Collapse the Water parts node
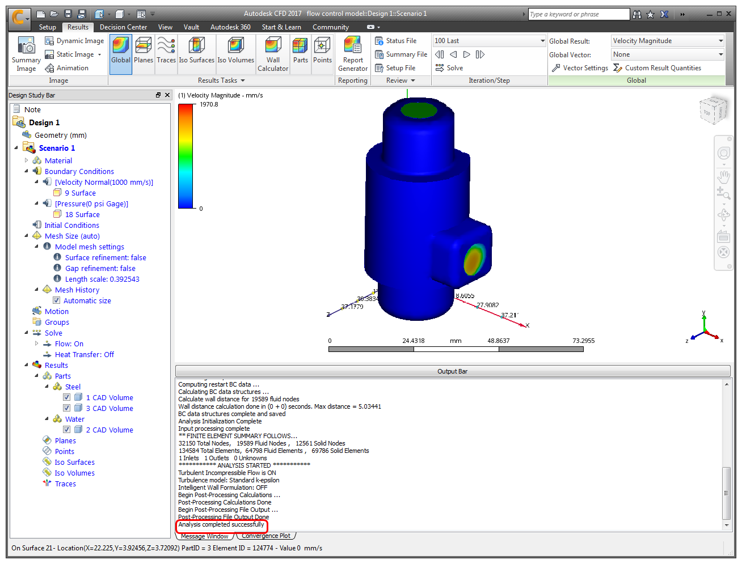Viewport: 742px width, 564px height. point(47,419)
